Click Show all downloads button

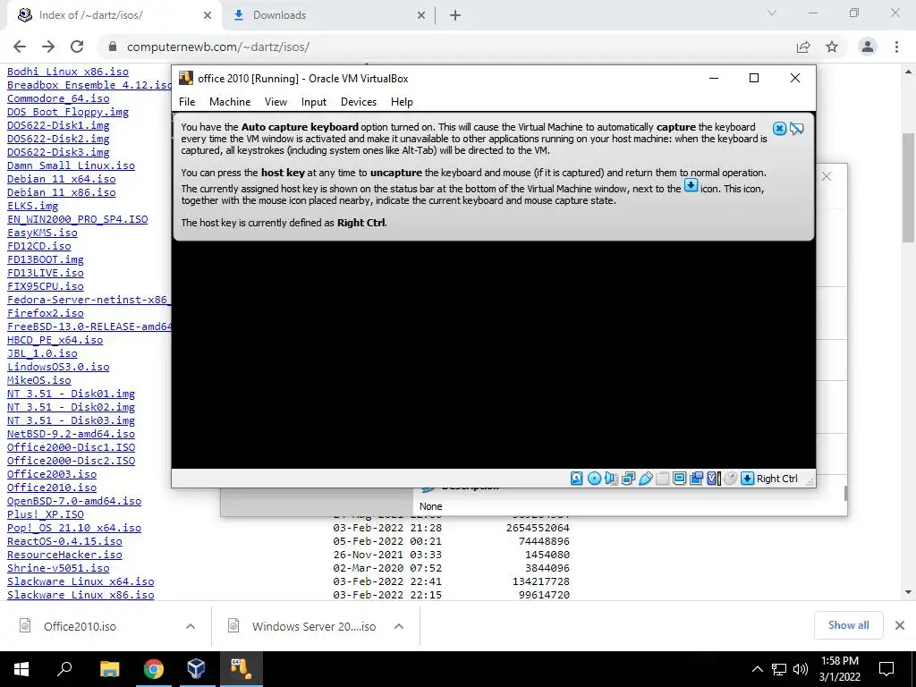[x=848, y=625]
